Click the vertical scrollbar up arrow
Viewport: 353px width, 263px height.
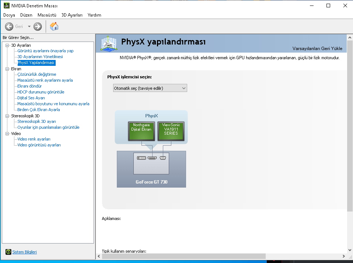(350, 37)
